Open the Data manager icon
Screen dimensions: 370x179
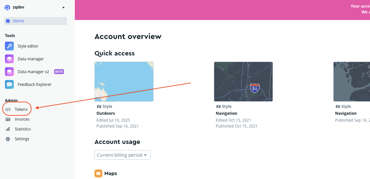point(9,59)
